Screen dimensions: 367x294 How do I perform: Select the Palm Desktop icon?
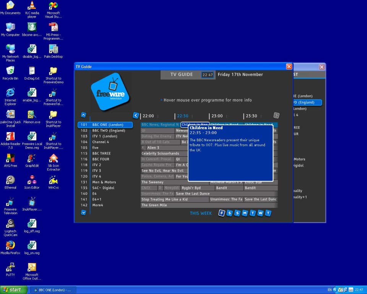pyautogui.click(x=54, y=51)
